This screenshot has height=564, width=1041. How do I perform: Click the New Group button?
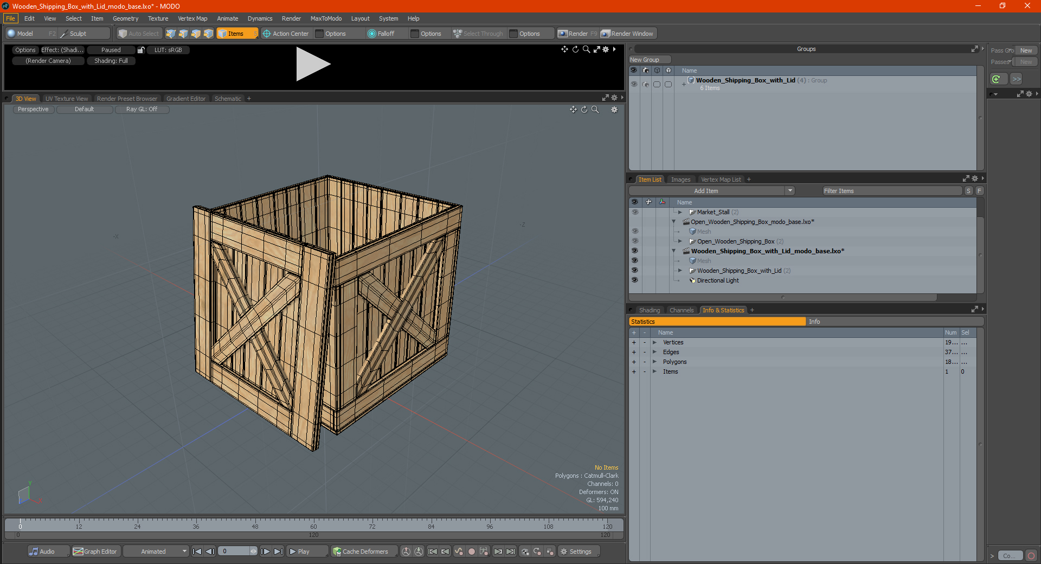click(x=650, y=60)
